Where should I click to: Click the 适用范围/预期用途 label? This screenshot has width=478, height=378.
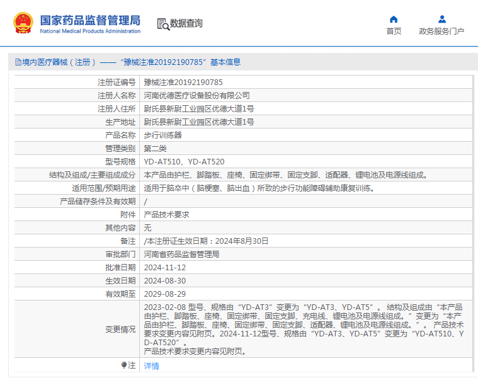pyautogui.click(x=104, y=188)
